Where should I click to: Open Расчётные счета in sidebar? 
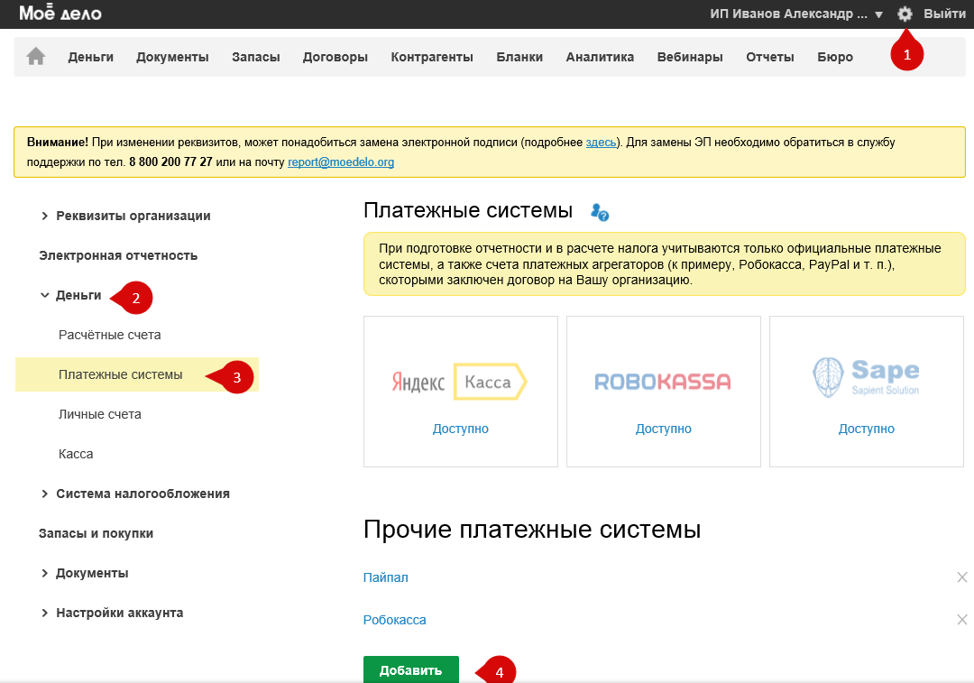point(110,335)
